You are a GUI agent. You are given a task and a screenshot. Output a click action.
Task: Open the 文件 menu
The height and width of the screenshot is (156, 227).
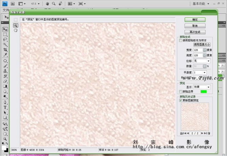(6, 10)
